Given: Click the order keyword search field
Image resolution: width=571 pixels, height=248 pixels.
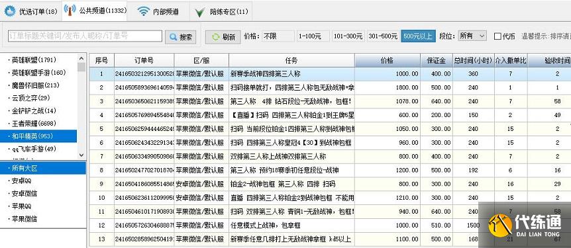Looking at the screenshot, I should pyautogui.click(x=85, y=36).
